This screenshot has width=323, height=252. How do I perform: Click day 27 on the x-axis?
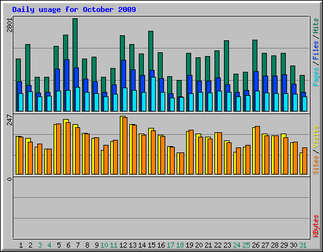click(x=265, y=245)
